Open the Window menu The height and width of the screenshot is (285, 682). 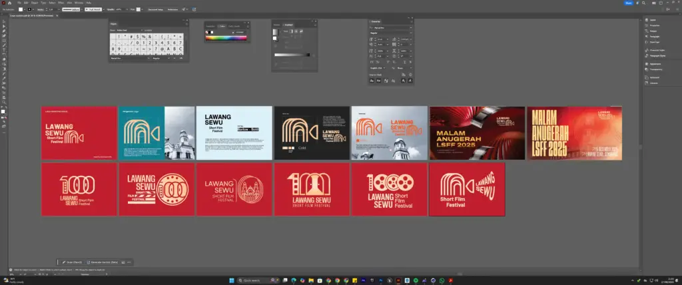(79, 3)
